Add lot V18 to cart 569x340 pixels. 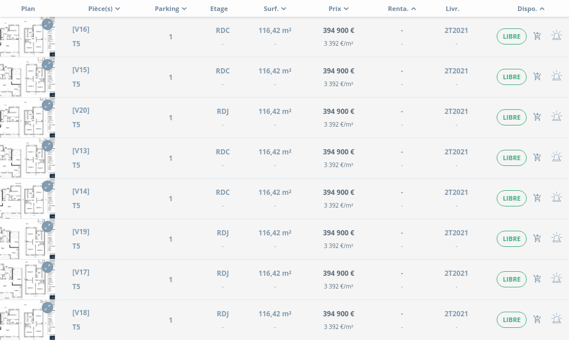tap(537, 320)
